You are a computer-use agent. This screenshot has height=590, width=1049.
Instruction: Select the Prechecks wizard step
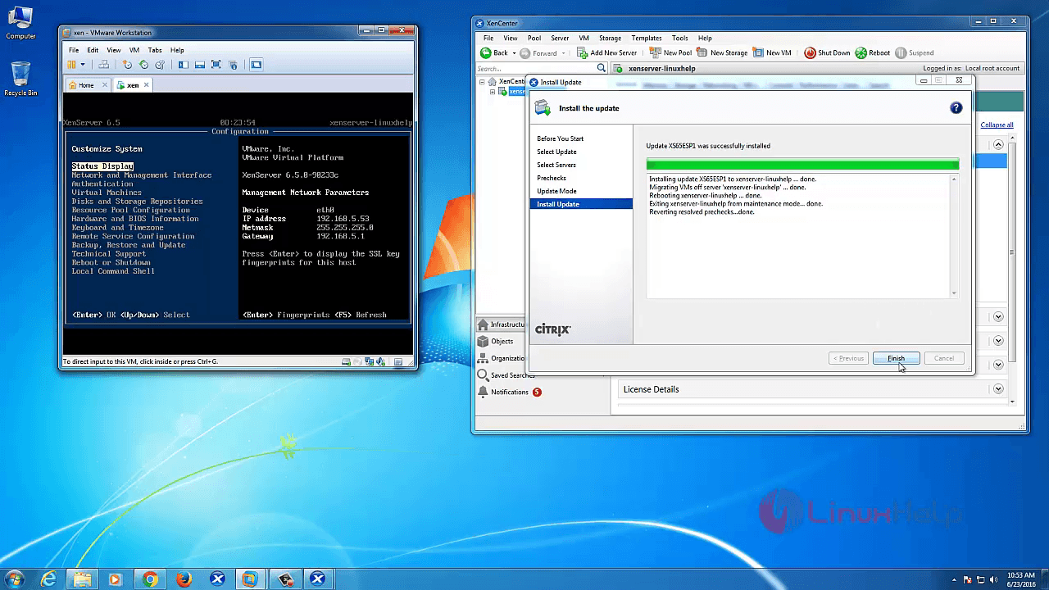(x=552, y=178)
